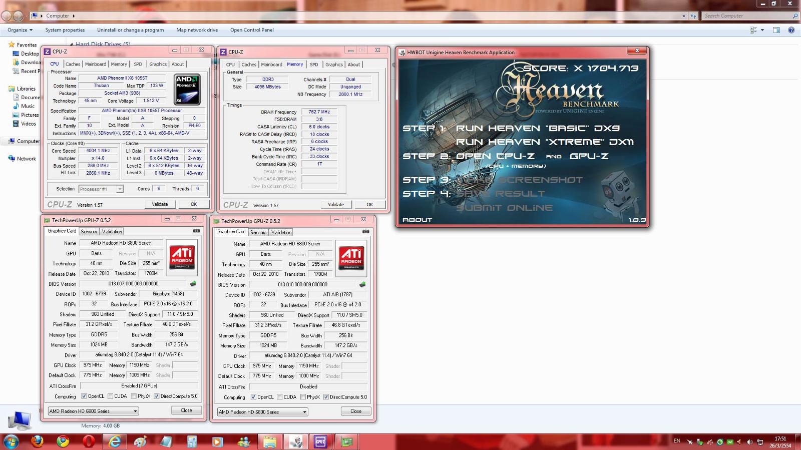Click OK button in right CPU-Z window
The height and width of the screenshot is (450, 801).
coord(369,205)
